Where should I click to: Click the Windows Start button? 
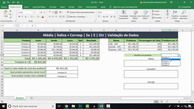3,106
